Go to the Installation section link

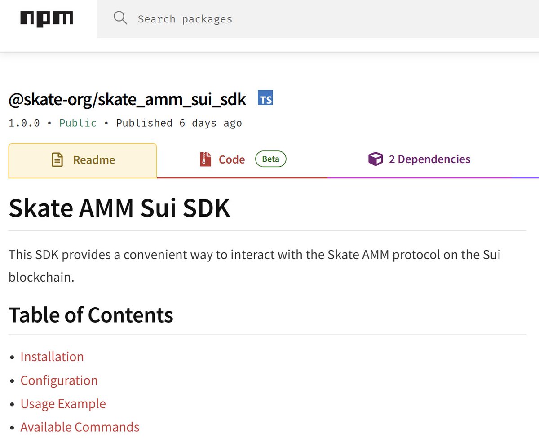pyautogui.click(x=52, y=357)
